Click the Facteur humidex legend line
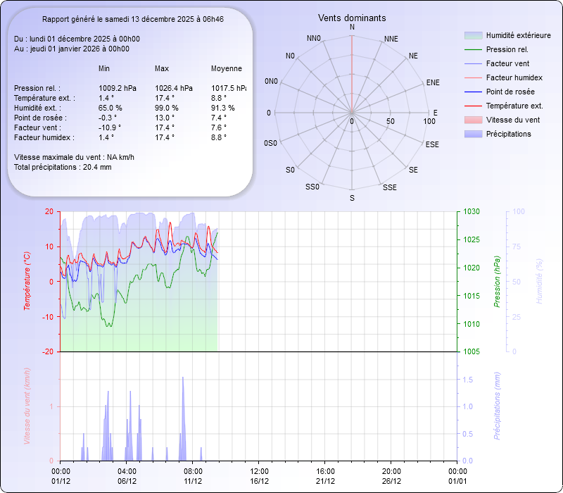The height and width of the screenshot is (493, 563). click(x=472, y=77)
